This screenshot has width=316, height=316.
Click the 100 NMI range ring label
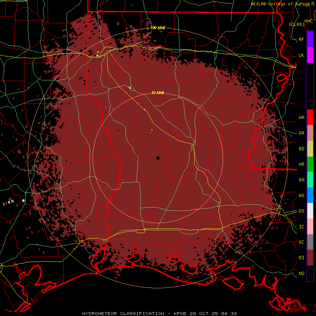pos(158,28)
